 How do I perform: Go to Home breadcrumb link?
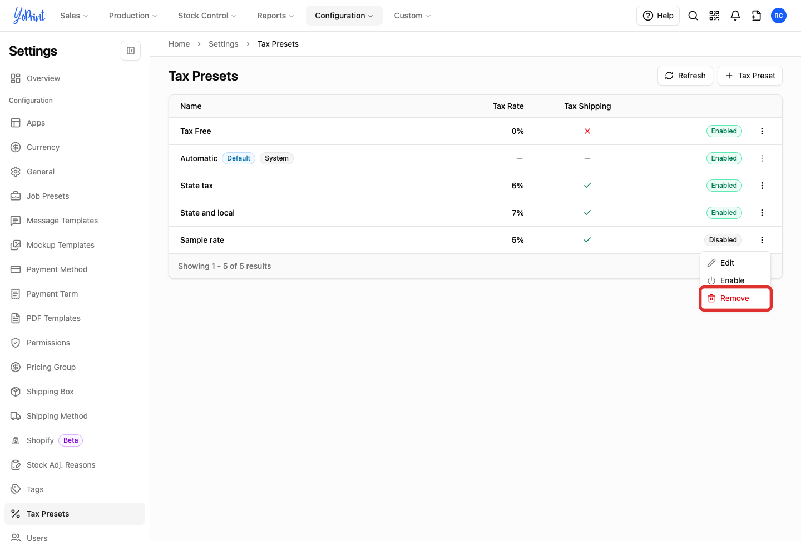tap(179, 44)
